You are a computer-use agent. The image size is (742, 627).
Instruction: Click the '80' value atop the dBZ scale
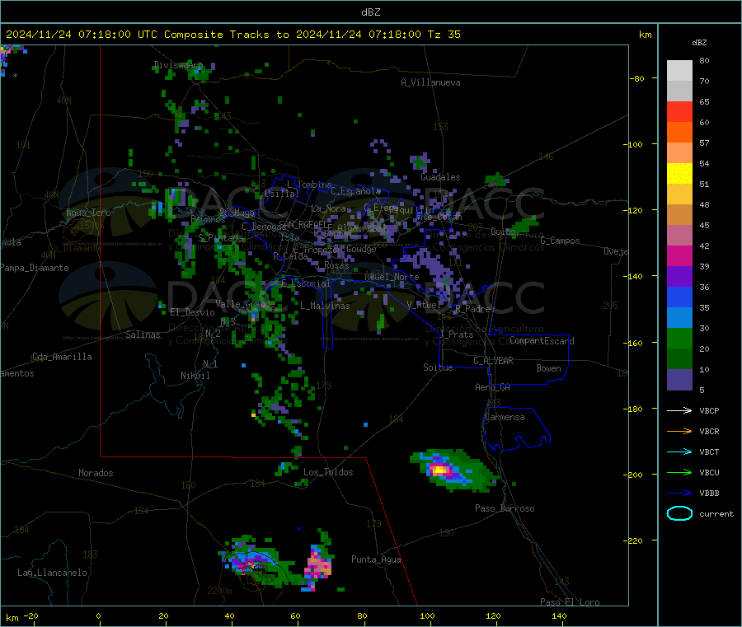(704, 60)
